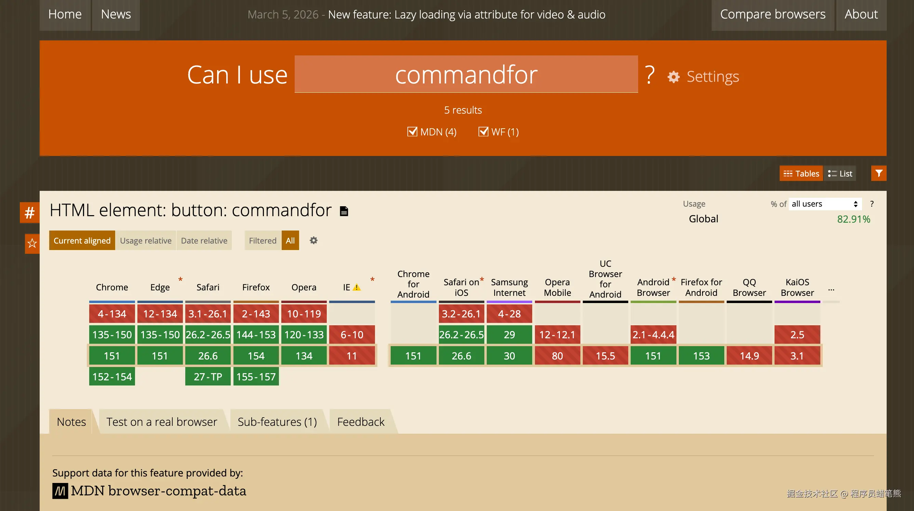The image size is (914, 511).
Task: Click Firefox version cell 144-153
Action: pyautogui.click(x=256, y=335)
